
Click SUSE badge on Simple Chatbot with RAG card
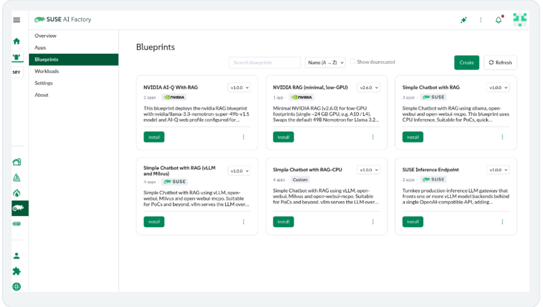click(x=433, y=97)
